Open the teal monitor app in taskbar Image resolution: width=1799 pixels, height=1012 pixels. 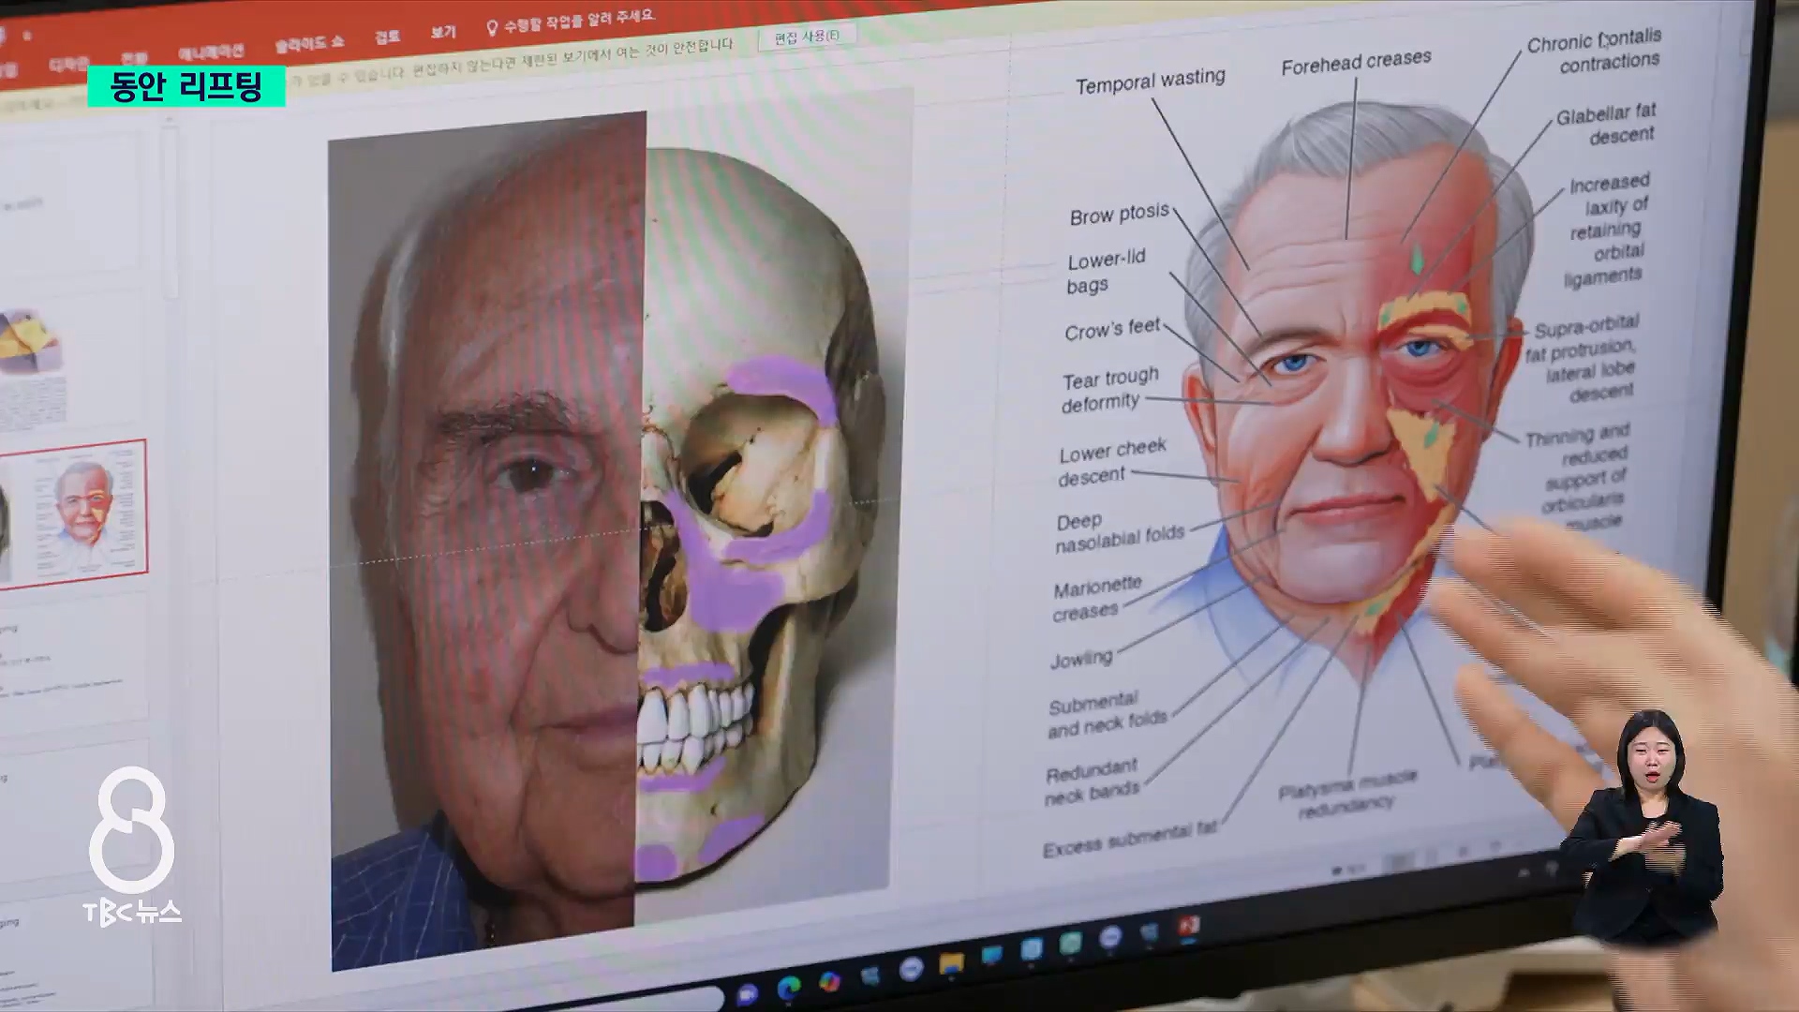click(x=991, y=955)
